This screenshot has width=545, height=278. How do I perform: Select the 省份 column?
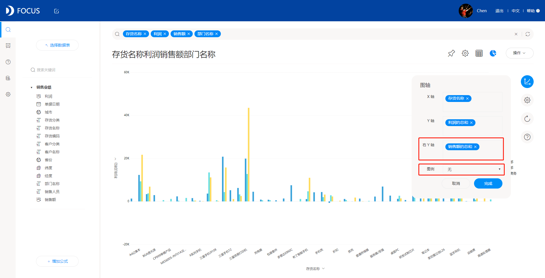click(48, 160)
